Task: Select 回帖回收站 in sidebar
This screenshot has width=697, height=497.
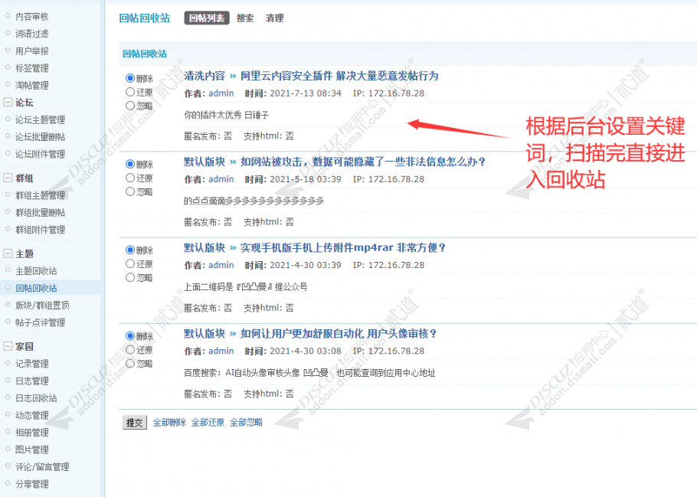Action: click(x=36, y=288)
